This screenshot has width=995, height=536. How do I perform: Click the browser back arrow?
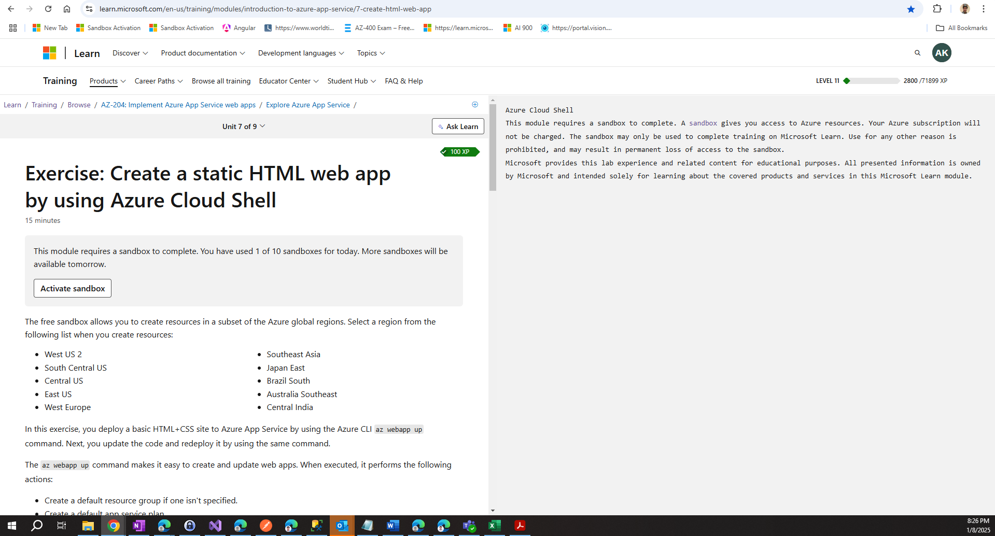point(11,9)
